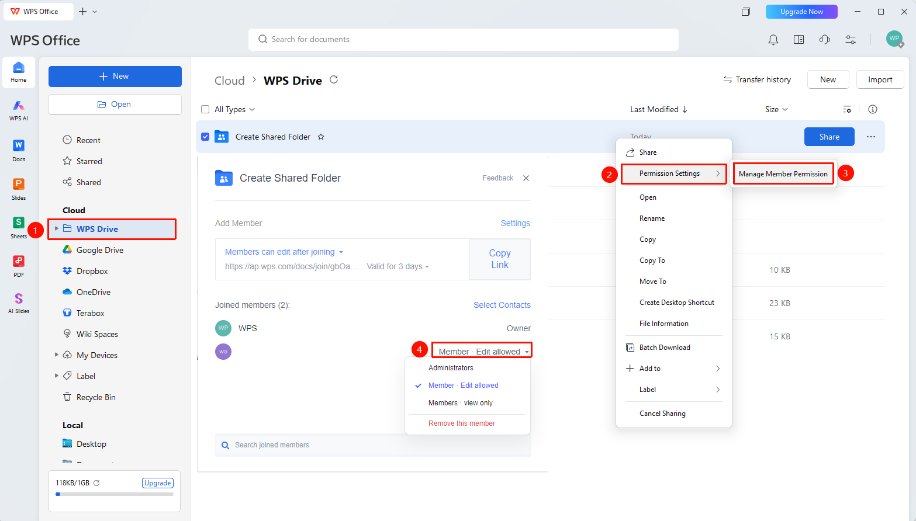The width and height of the screenshot is (916, 521).
Task: Select Remove this member option
Action: 462,423
